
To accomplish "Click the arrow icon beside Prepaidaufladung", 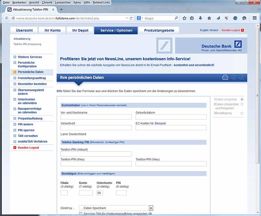I will [x=15, y=118].
